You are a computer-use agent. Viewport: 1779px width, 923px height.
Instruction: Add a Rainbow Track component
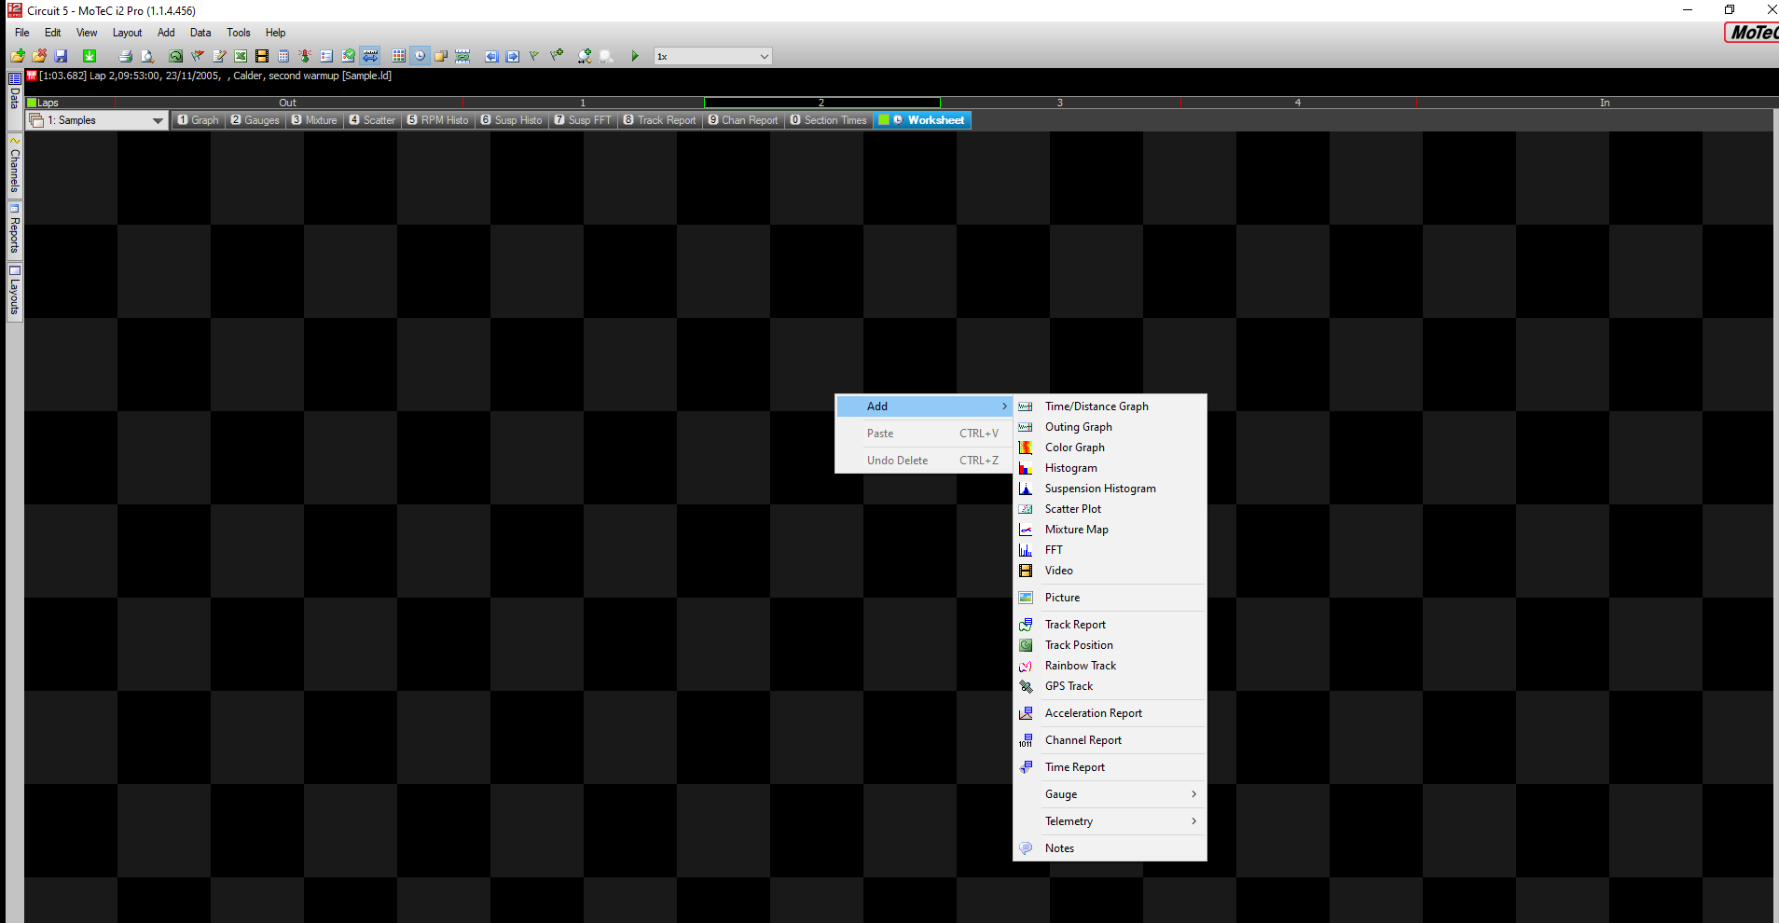pos(1110,666)
